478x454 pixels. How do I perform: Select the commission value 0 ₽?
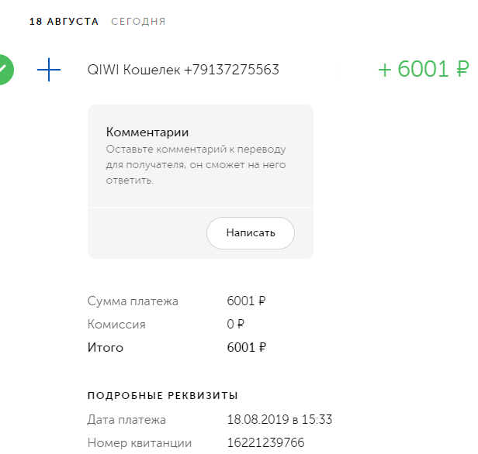tap(236, 325)
